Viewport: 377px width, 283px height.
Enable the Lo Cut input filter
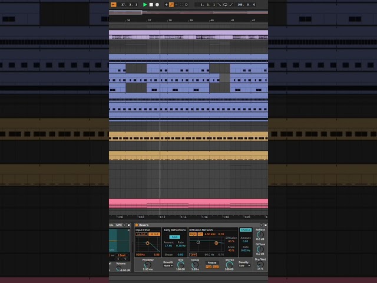[x=141, y=234]
